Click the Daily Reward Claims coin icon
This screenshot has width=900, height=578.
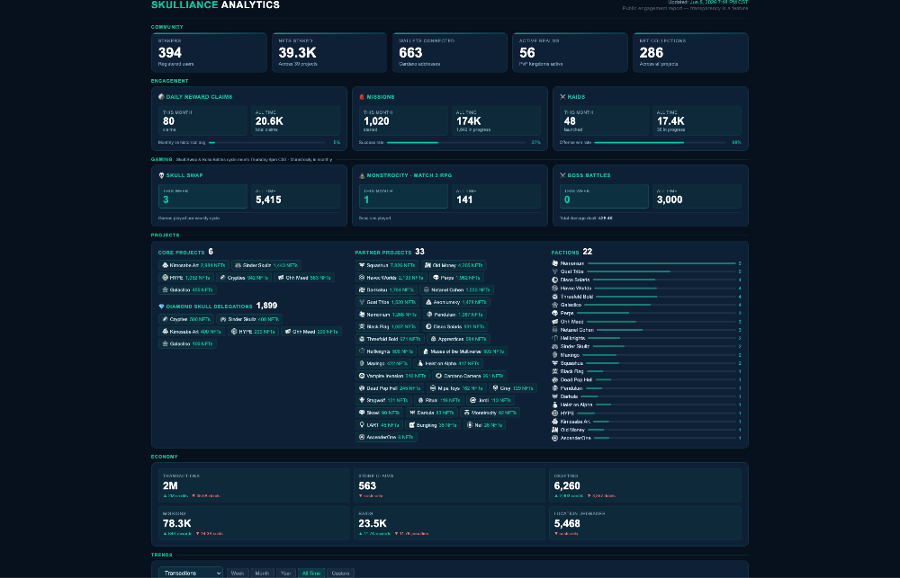click(x=161, y=97)
